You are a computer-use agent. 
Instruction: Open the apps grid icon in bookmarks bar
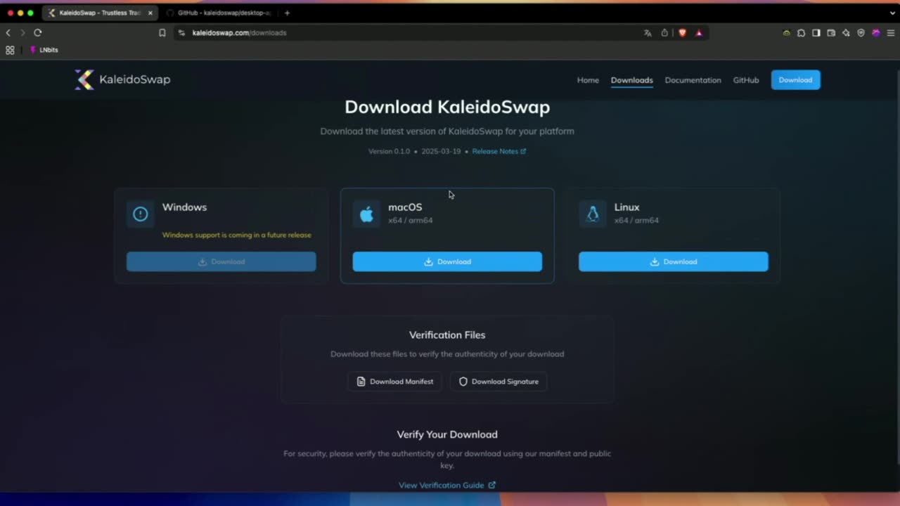click(x=10, y=50)
